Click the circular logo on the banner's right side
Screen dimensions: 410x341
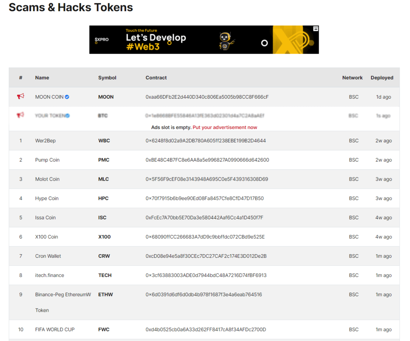264,43
